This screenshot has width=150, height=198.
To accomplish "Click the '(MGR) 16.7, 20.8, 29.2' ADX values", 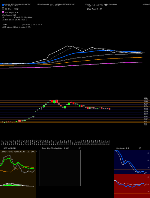I will pos(32,25).
